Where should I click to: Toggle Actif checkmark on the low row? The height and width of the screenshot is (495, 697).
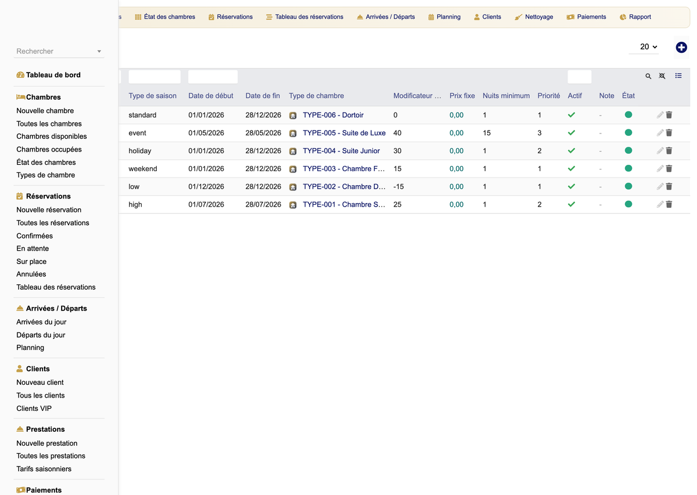click(x=572, y=186)
